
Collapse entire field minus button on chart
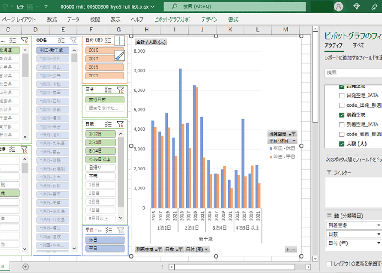coord(294,249)
